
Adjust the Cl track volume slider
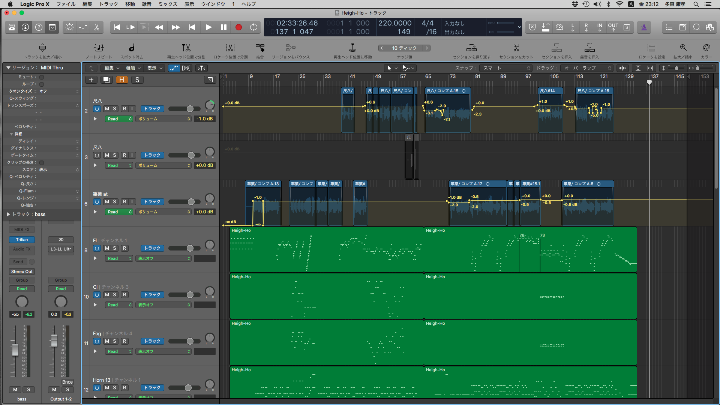pyautogui.click(x=190, y=295)
